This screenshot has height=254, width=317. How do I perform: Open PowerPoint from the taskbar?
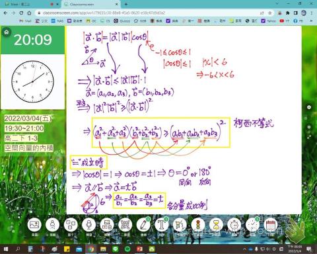[x=139, y=249]
